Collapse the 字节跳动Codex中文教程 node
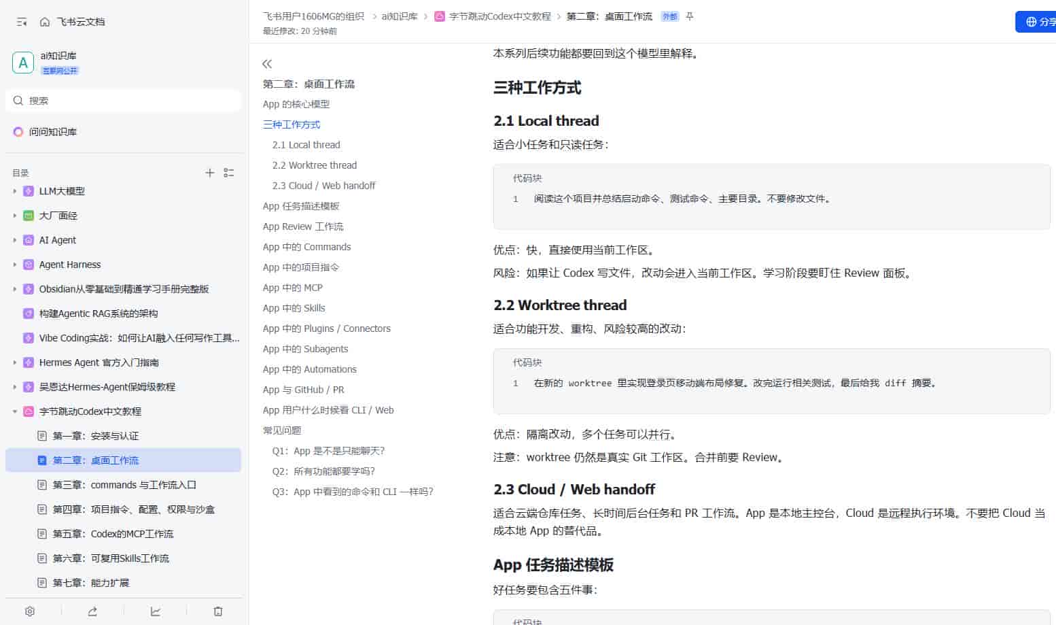This screenshot has height=625, width=1056. pos(15,411)
